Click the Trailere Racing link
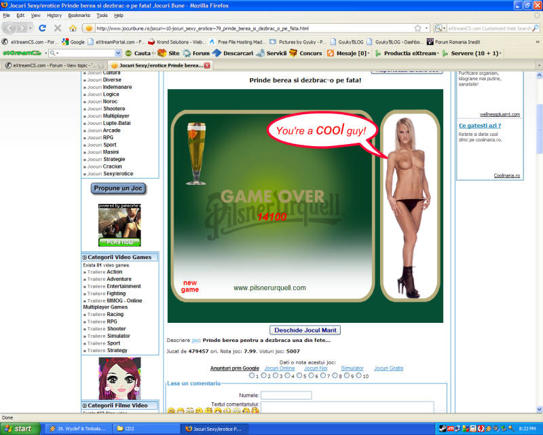 coord(105,314)
